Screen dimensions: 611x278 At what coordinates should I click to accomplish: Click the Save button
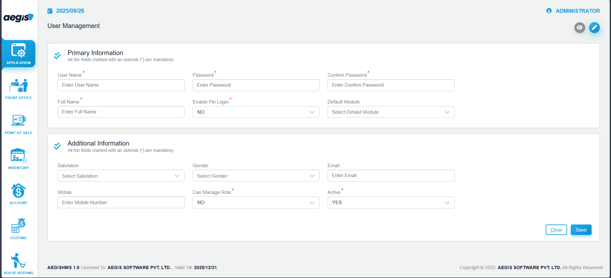[581, 230]
